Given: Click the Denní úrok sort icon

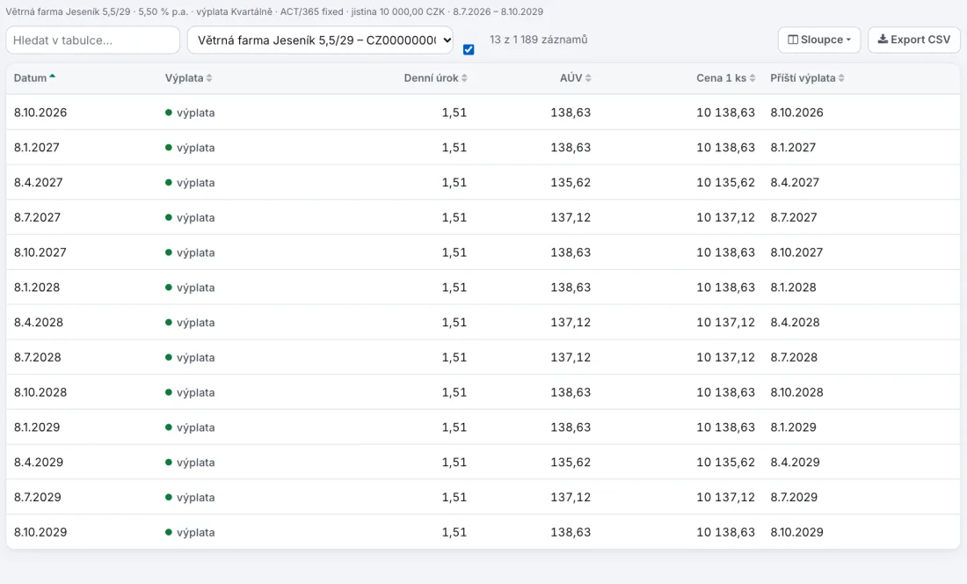Looking at the screenshot, I should click(x=464, y=78).
